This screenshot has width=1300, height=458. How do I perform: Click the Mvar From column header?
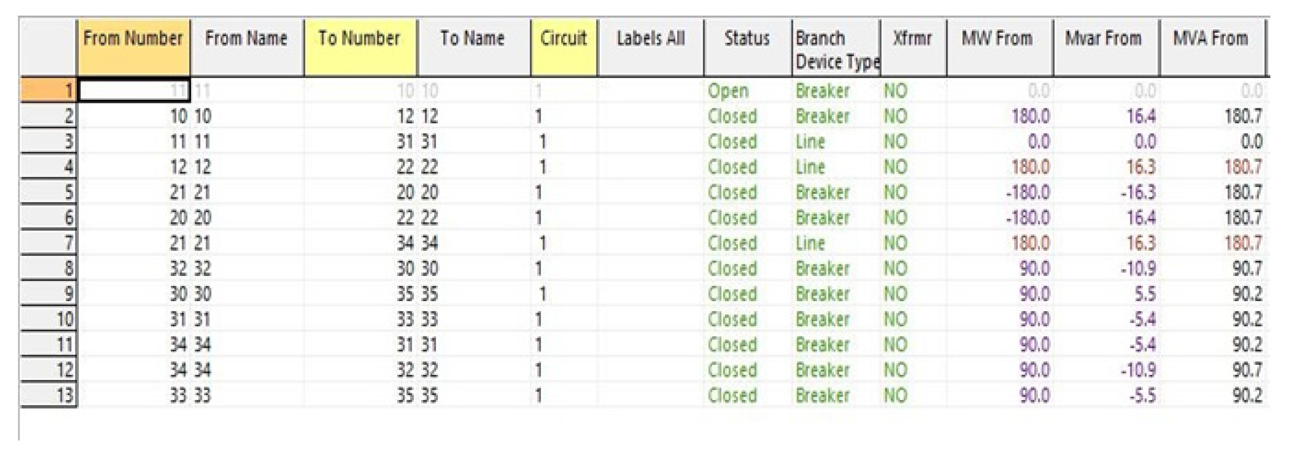(1106, 48)
